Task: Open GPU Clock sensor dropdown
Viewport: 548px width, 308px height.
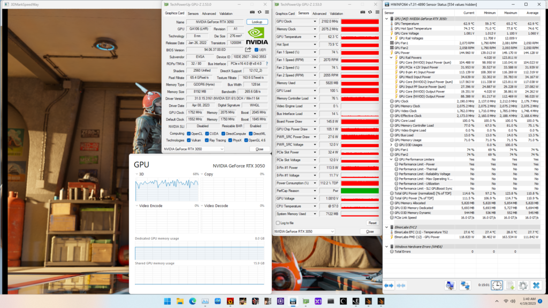Action: click(x=315, y=21)
